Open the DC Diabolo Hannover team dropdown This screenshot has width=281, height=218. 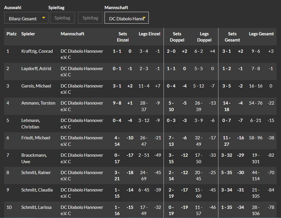click(127, 18)
